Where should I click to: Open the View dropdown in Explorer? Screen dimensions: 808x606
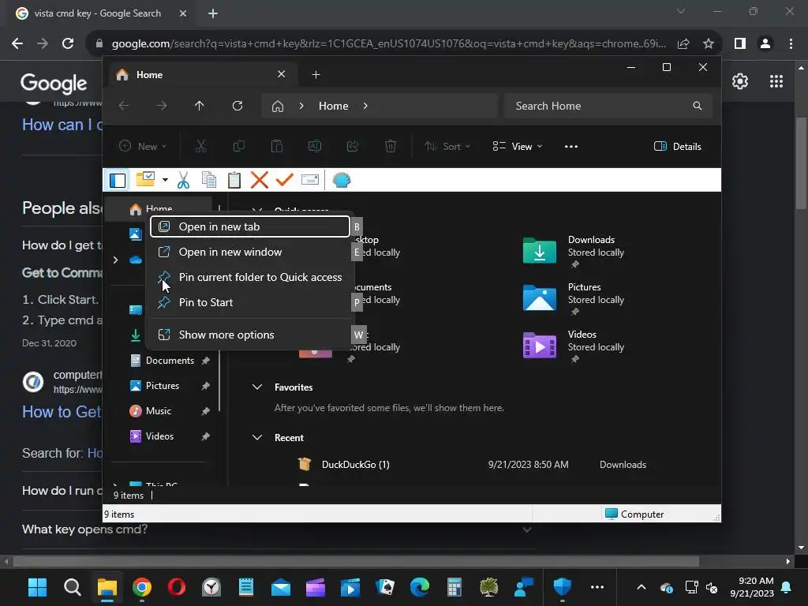coord(518,146)
